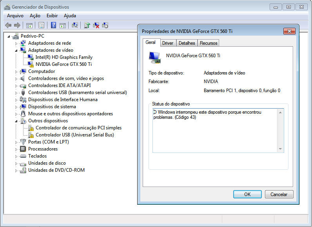This screenshot has height=227, width=312.
Task: Click the Controlador USB (Universal Serial Bus) warning icon
Action: (x=31, y=135)
